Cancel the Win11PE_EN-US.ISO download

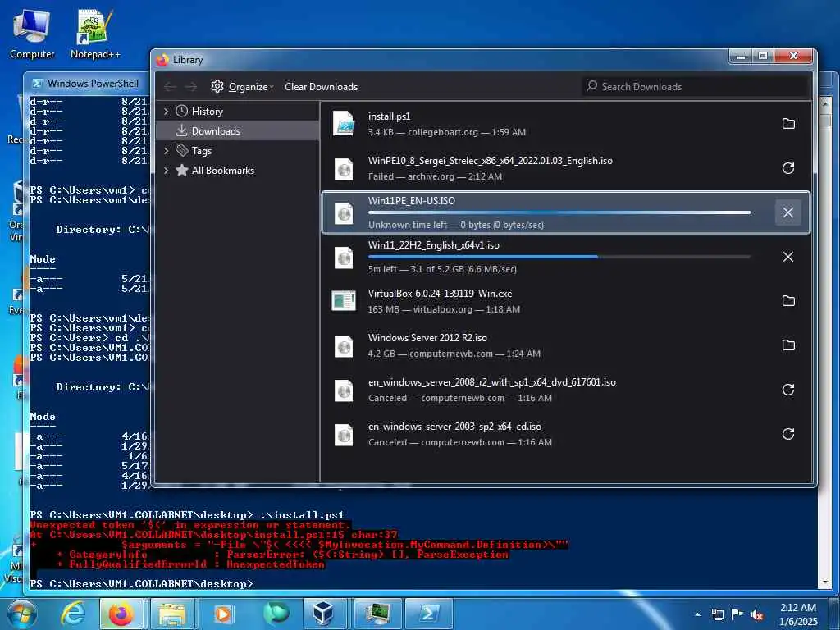click(x=788, y=212)
